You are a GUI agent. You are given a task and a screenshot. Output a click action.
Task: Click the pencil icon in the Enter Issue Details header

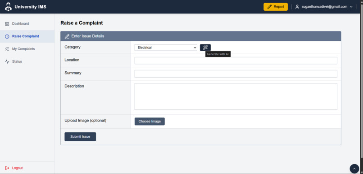click(67, 36)
